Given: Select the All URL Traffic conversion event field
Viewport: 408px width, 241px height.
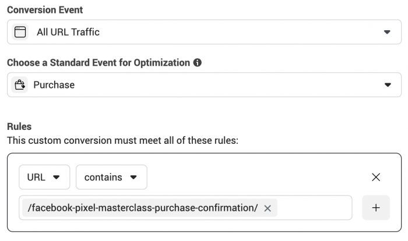Looking at the screenshot, I should tap(204, 32).
